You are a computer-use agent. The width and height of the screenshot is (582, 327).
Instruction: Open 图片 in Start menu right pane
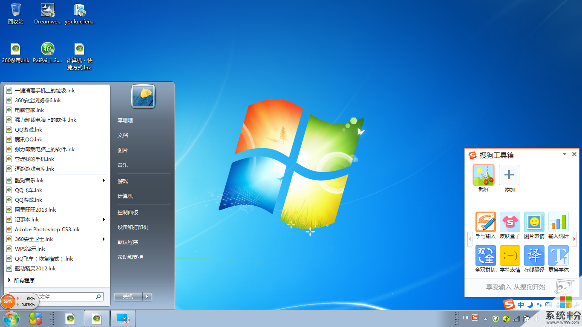[123, 150]
